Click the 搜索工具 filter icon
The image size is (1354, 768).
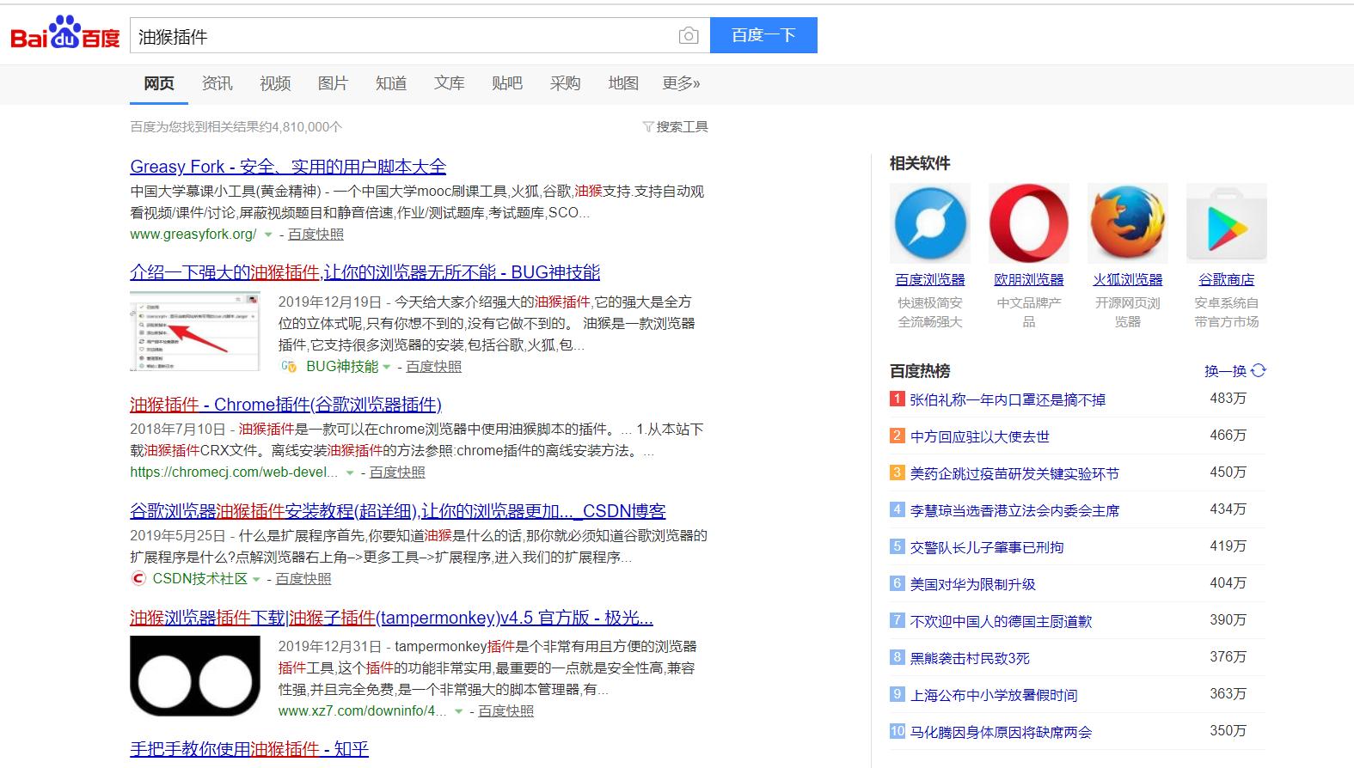pos(648,127)
